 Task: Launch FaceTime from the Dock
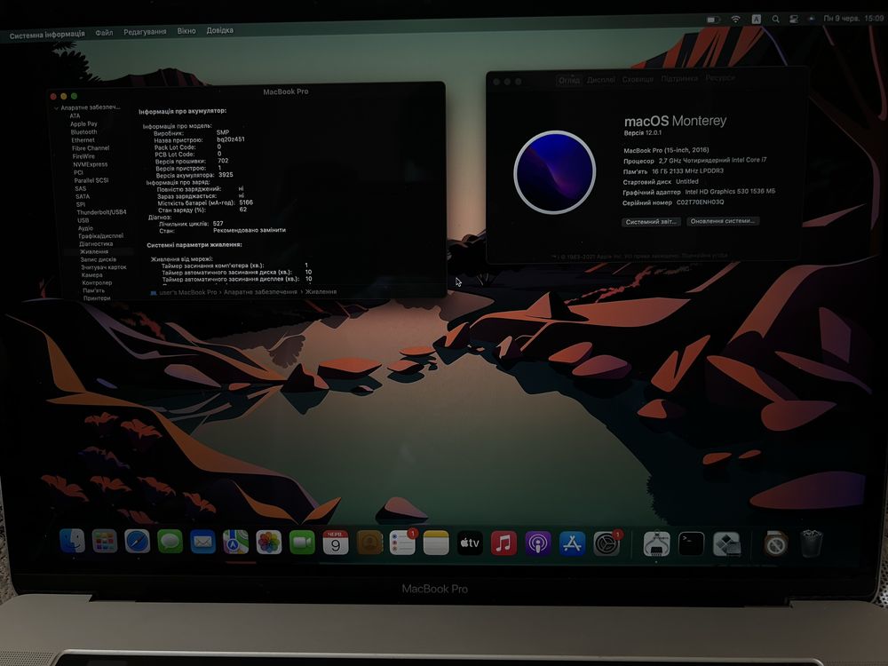pyautogui.click(x=302, y=543)
